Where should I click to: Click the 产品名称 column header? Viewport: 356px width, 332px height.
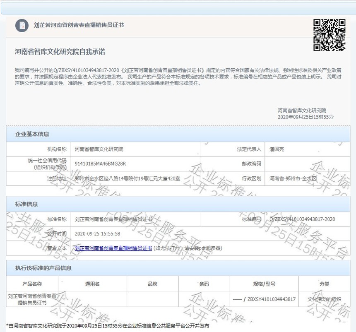click(x=32, y=284)
